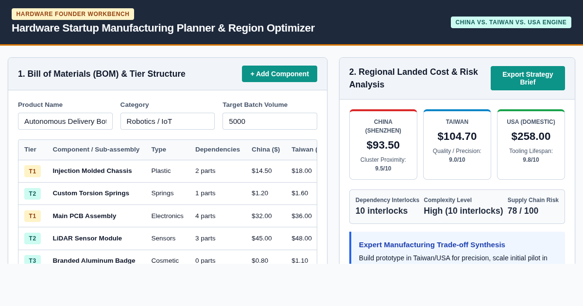Click Tier column header
This screenshot has height=306, width=583.
click(x=30, y=150)
